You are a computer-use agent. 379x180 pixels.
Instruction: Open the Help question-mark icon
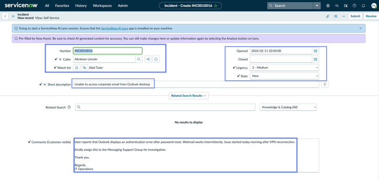pos(354,5)
